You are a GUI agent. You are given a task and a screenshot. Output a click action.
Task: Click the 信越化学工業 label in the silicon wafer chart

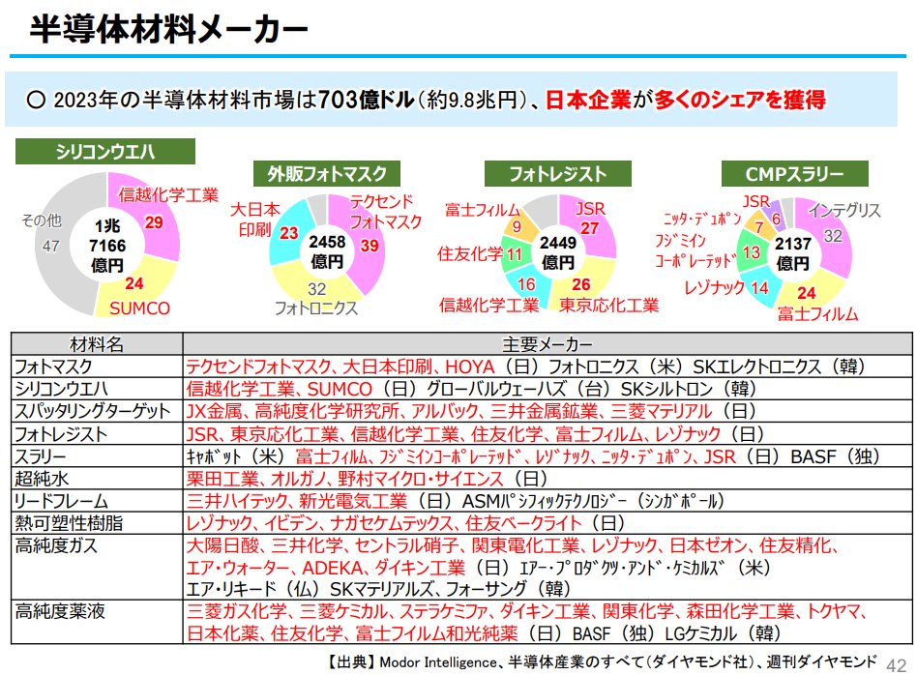pyautogui.click(x=168, y=194)
